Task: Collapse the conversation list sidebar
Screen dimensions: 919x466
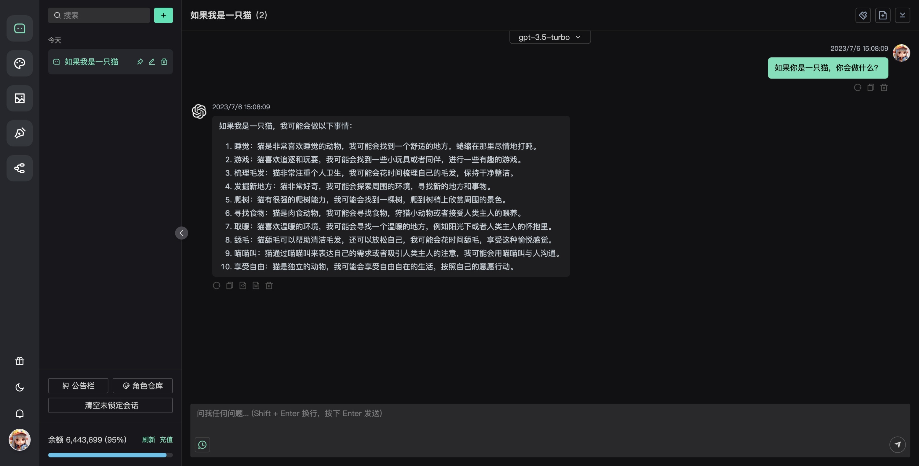Action: pos(182,233)
